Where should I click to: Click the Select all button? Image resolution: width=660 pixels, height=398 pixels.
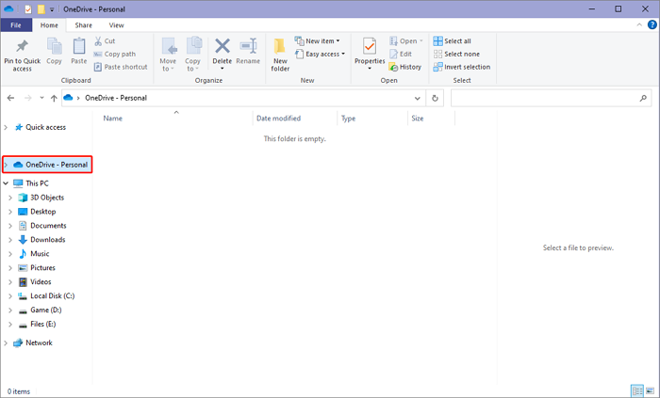click(x=452, y=41)
